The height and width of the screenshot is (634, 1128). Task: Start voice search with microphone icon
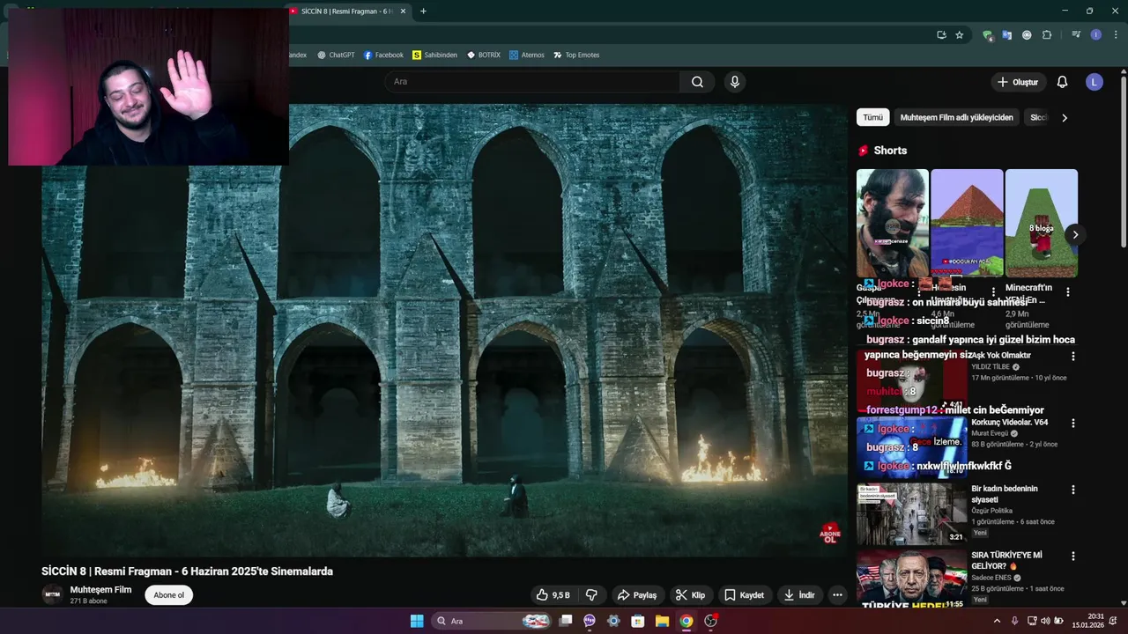click(x=735, y=82)
